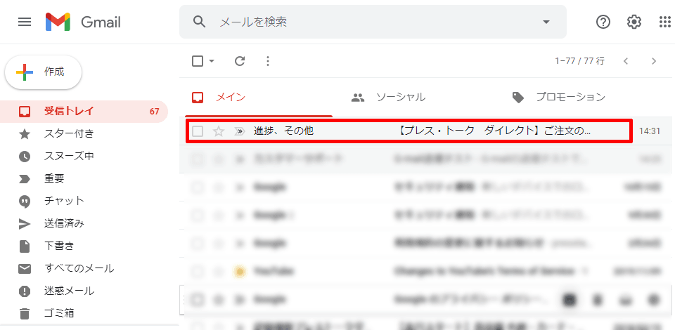675x330 pixels.
Task: Expand search options dropdown arrow
Action: 546,22
